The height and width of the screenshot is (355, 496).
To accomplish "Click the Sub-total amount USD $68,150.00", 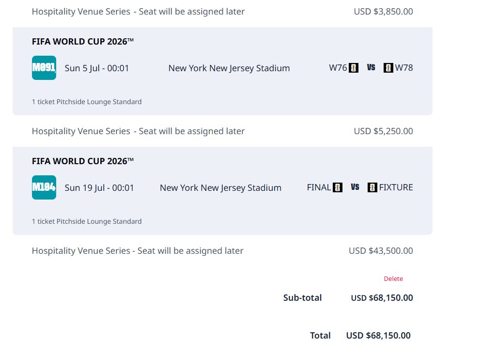I will [x=382, y=298].
